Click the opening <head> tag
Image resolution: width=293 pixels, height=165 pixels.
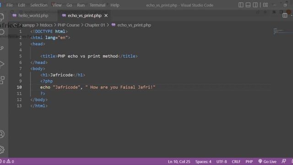point(38,44)
